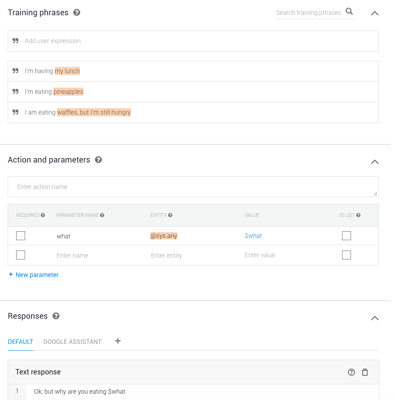The image size is (395, 400).
Task: Toggle Required checkbox for the what parameter
Action: click(21, 236)
